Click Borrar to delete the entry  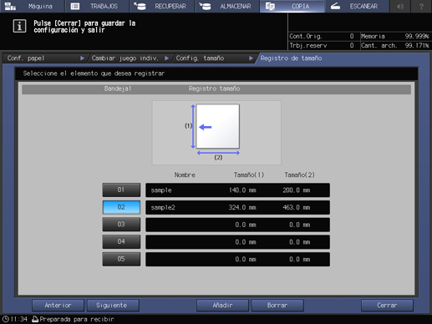(277, 306)
